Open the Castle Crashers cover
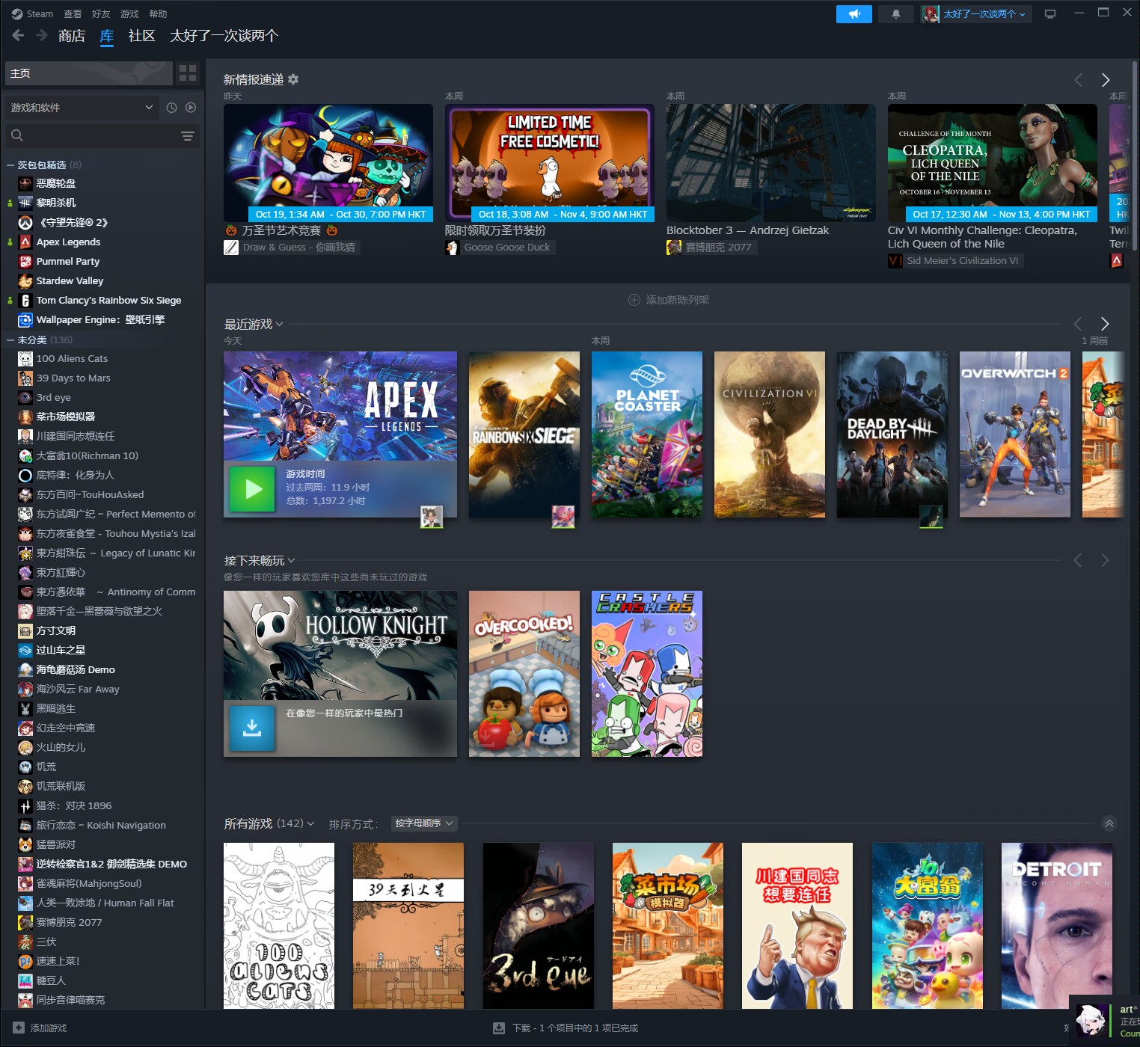This screenshot has height=1047, width=1140. pos(647,674)
